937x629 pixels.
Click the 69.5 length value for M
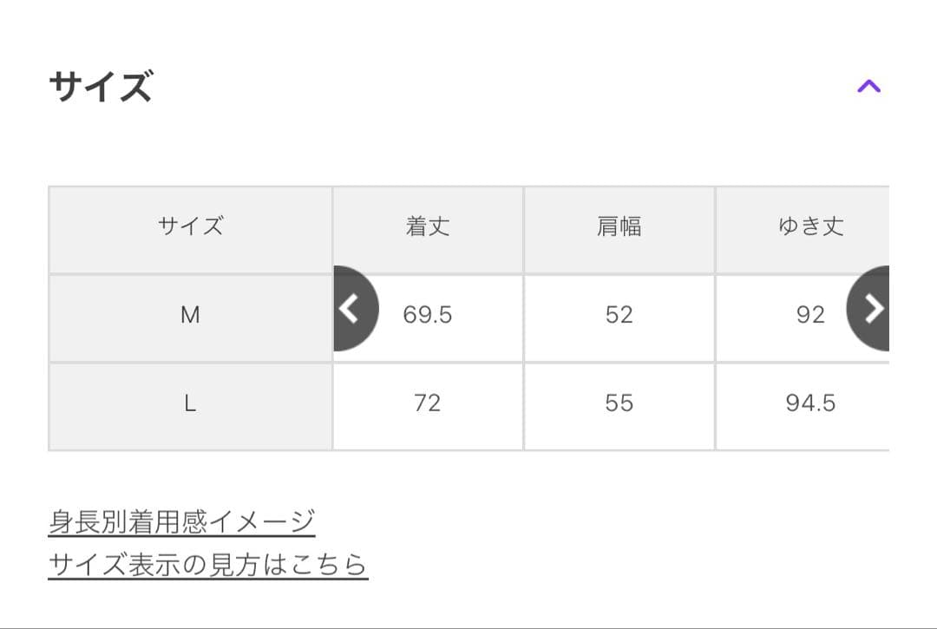click(428, 315)
